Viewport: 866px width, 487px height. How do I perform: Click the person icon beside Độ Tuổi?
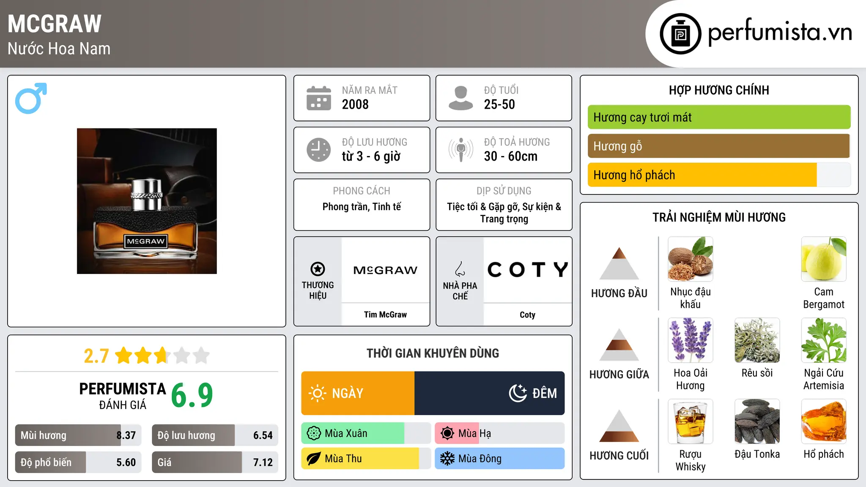[x=460, y=98]
